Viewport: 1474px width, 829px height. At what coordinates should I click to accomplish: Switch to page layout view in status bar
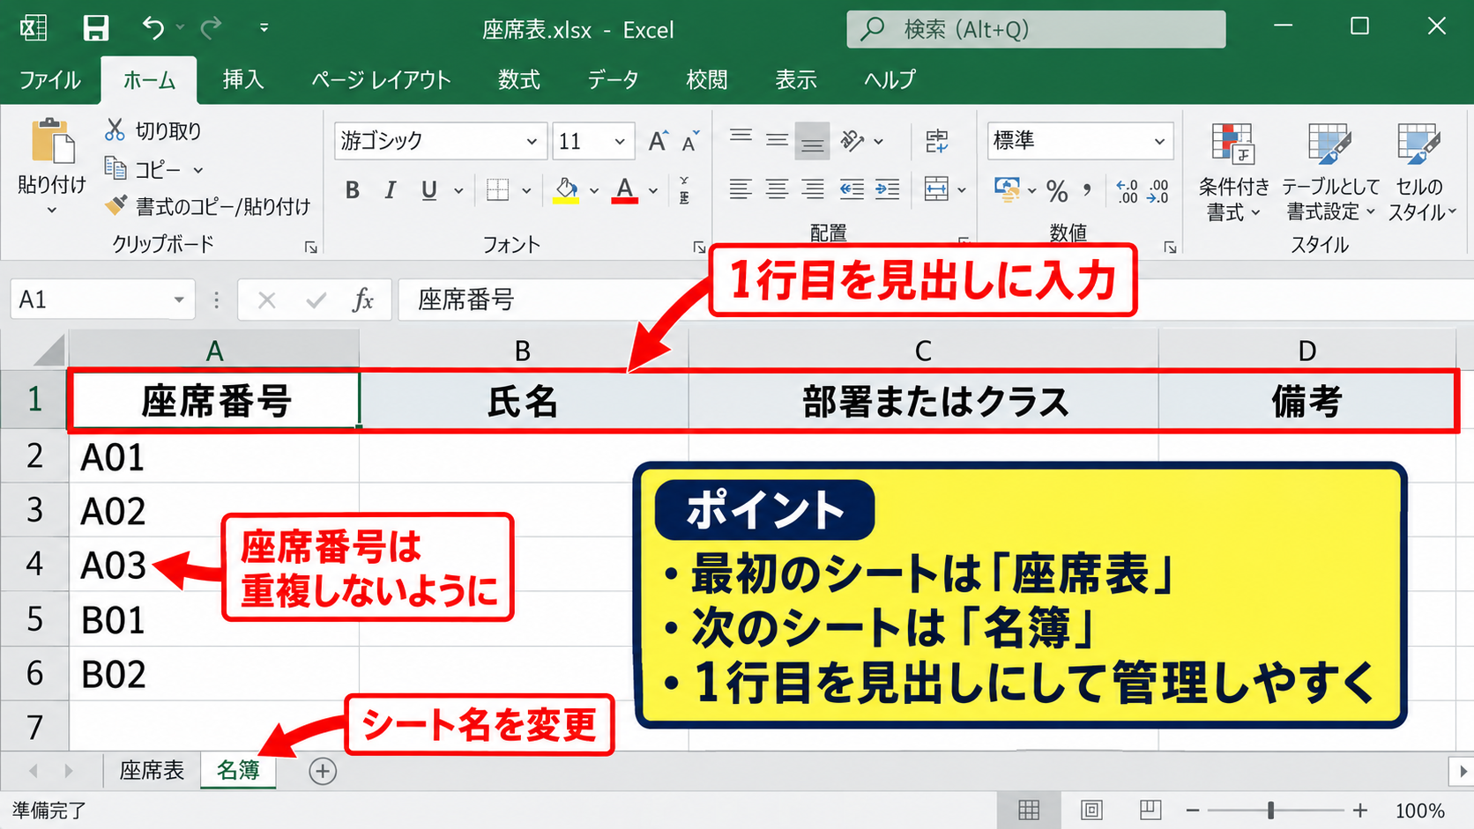(x=1091, y=810)
